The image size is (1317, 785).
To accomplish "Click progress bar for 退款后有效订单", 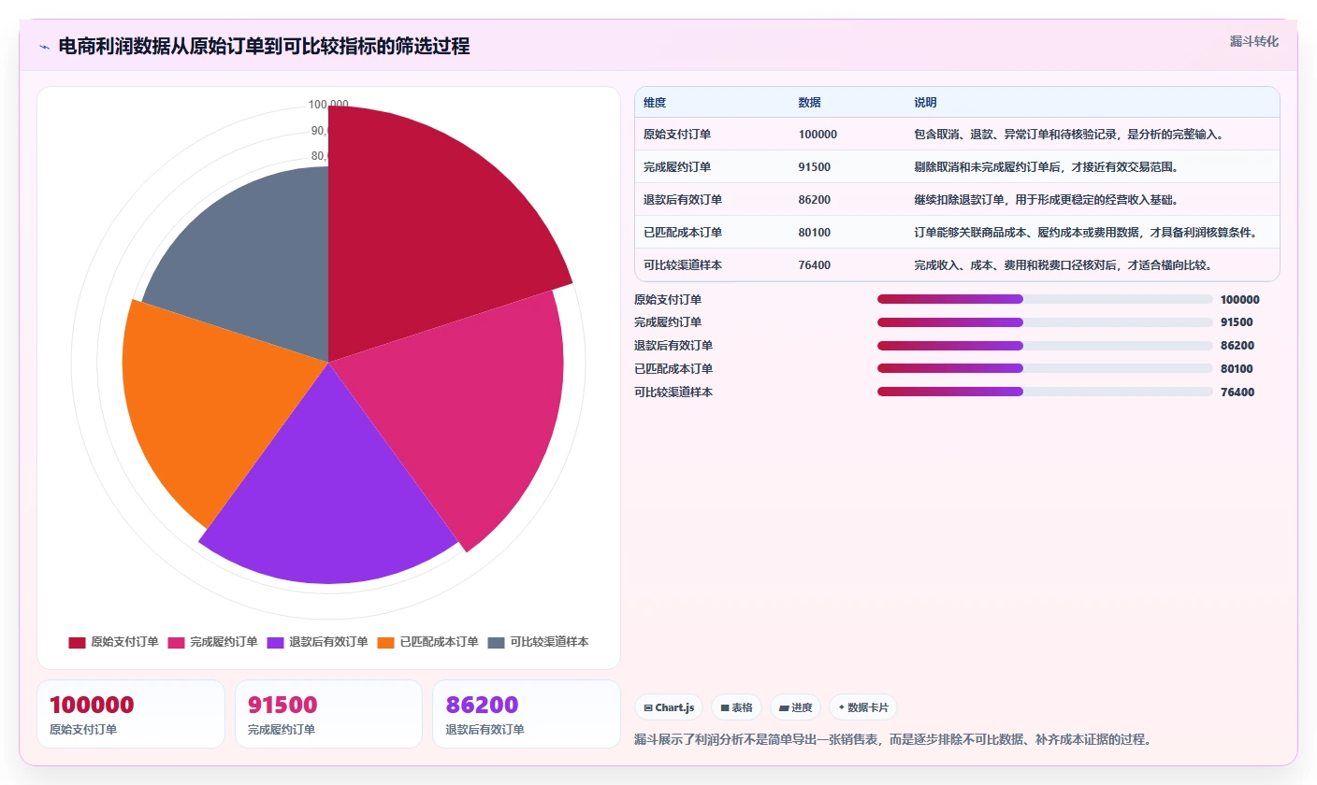I will click(x=1045, y=345).
